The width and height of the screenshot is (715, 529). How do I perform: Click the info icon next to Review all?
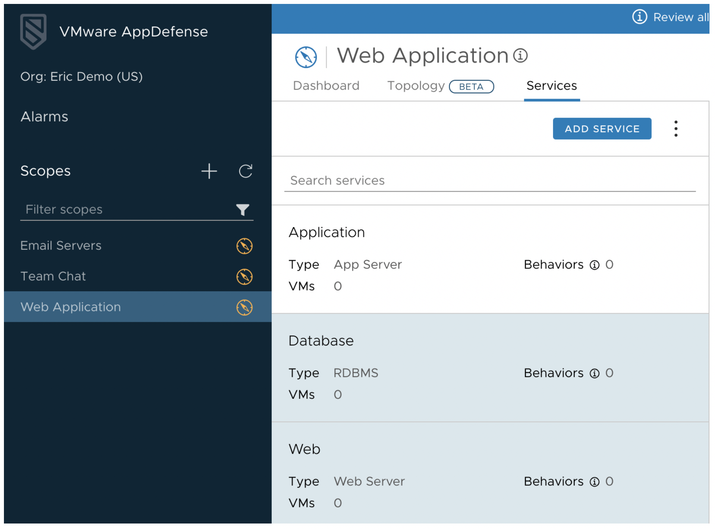click(639, 17)
